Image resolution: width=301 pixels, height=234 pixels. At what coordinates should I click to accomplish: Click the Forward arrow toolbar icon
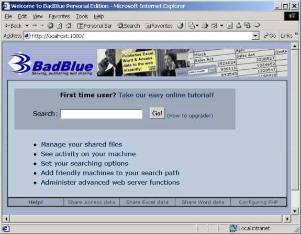pos(35,26)
